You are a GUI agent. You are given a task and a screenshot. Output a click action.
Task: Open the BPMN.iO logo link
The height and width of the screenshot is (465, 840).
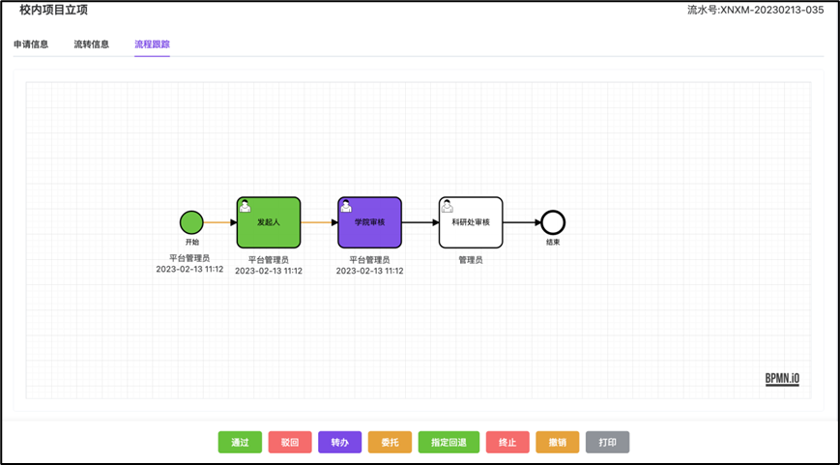click(x=782, y=379)
